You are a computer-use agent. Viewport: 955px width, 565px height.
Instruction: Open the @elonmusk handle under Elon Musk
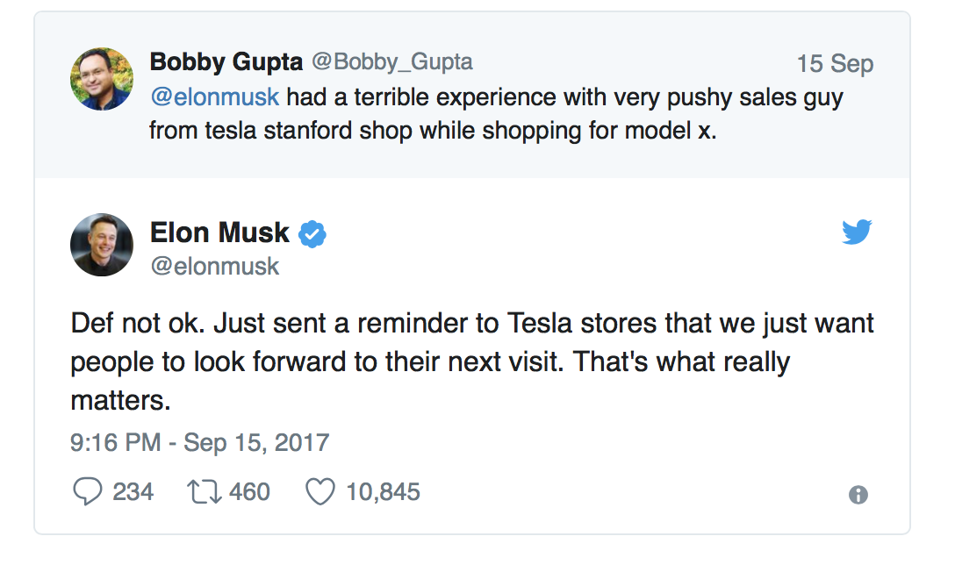tap(214, 267)
